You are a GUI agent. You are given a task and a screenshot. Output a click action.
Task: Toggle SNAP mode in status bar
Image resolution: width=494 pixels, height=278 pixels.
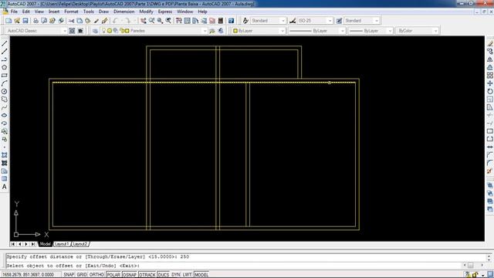[69, 275]
